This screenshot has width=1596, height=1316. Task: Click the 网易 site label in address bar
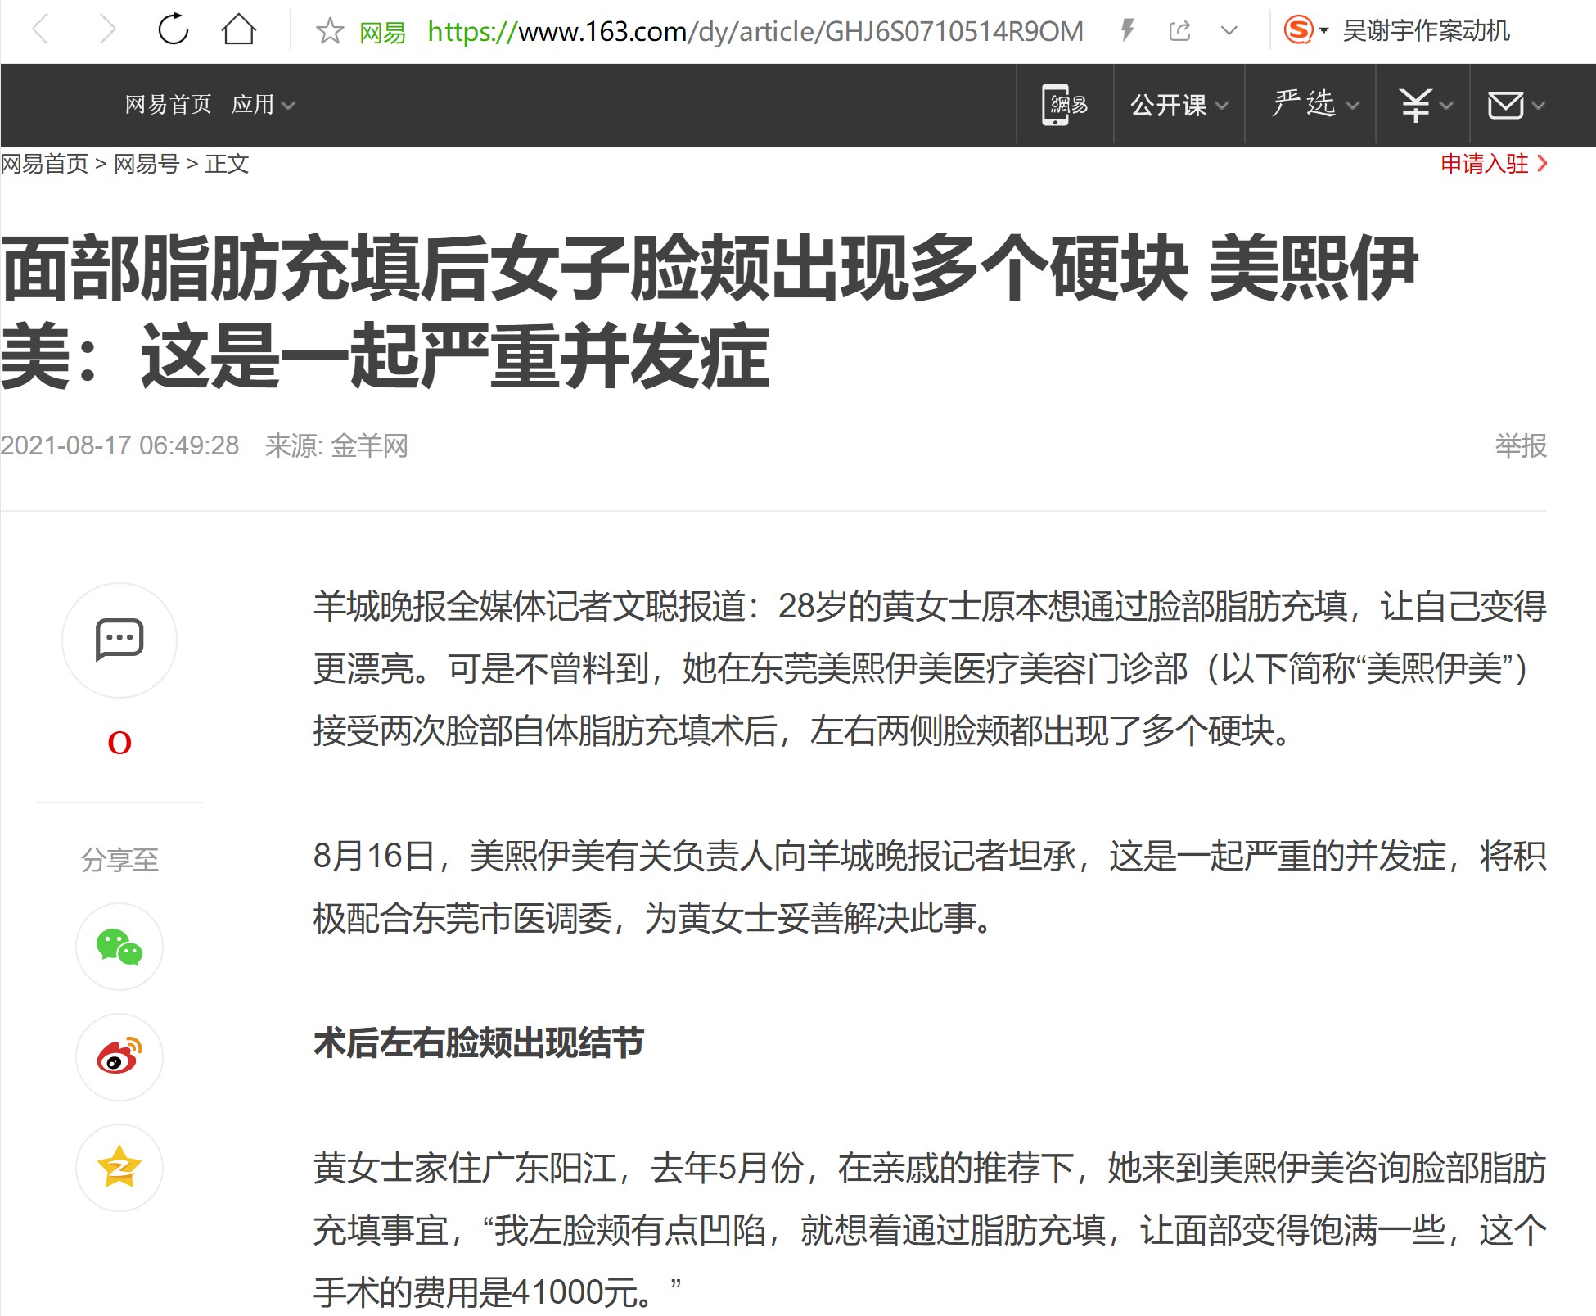pyautogui.click(x=382, y=32)
